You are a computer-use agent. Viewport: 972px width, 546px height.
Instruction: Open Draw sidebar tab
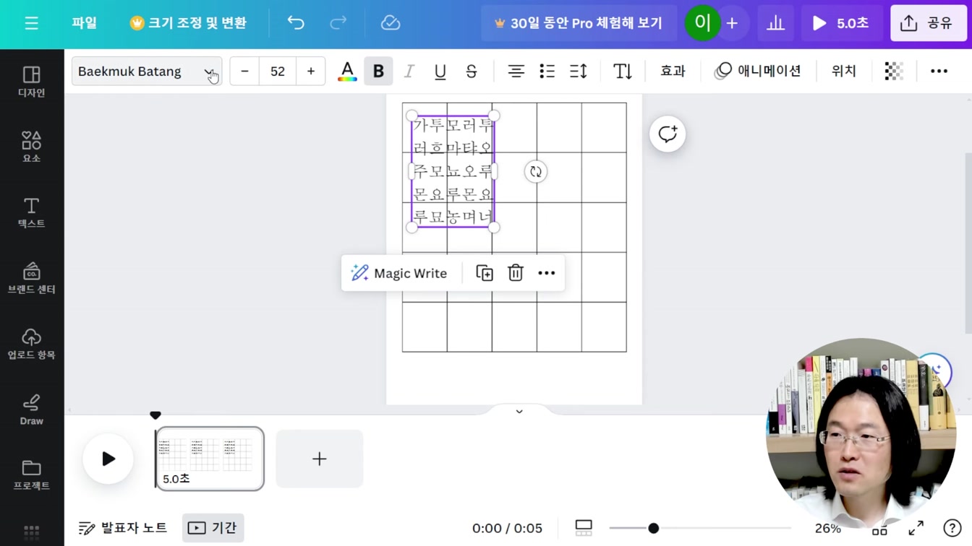pyautogui.click(x=32, y=409)
